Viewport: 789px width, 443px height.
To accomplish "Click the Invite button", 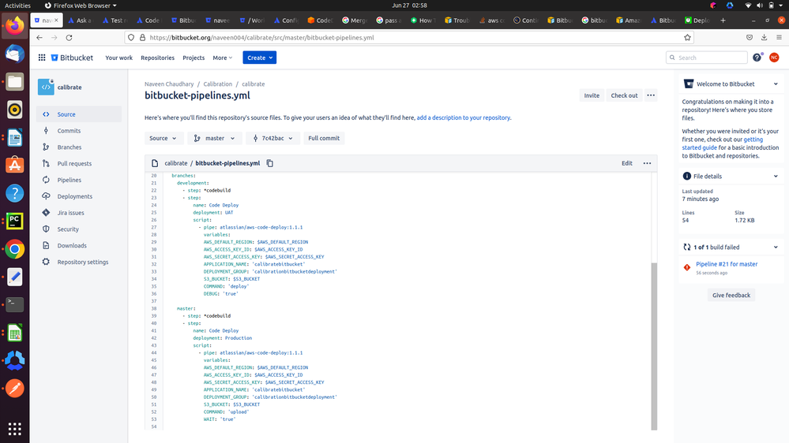I will pos(592,95).
